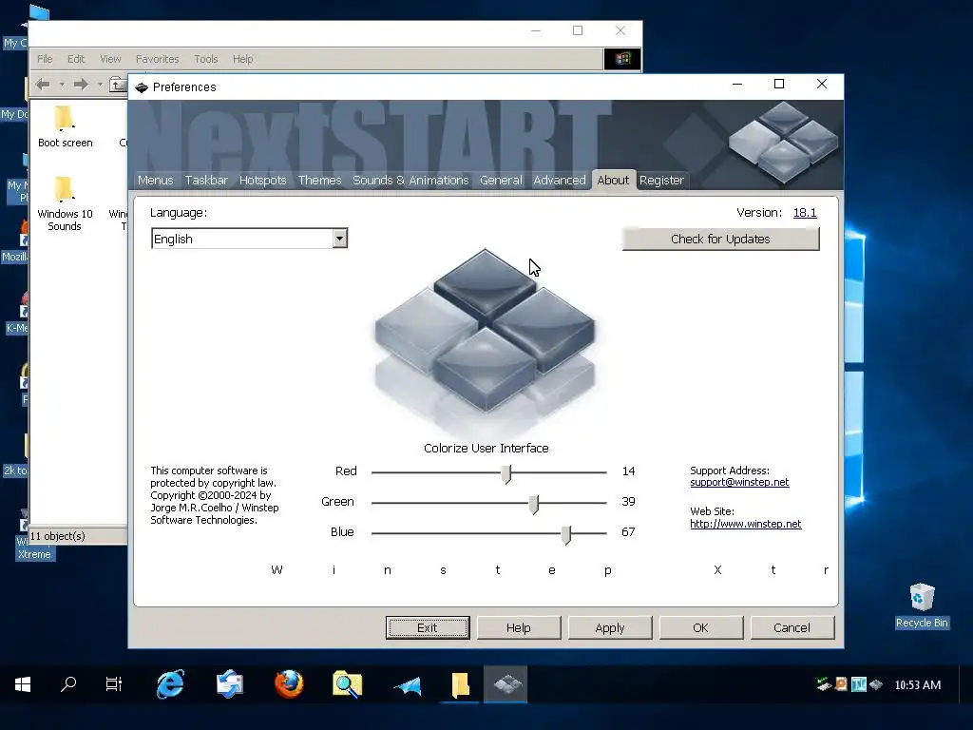
Task: Click the blue paper plane taskbar icon
Action: [407, 685]
